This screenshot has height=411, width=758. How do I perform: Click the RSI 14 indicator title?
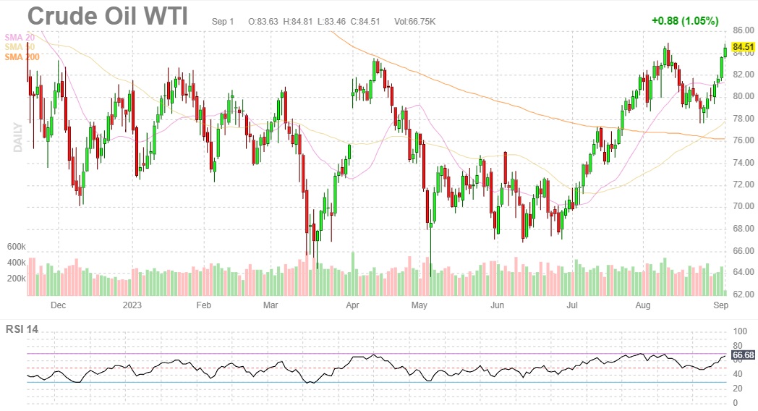22,329
